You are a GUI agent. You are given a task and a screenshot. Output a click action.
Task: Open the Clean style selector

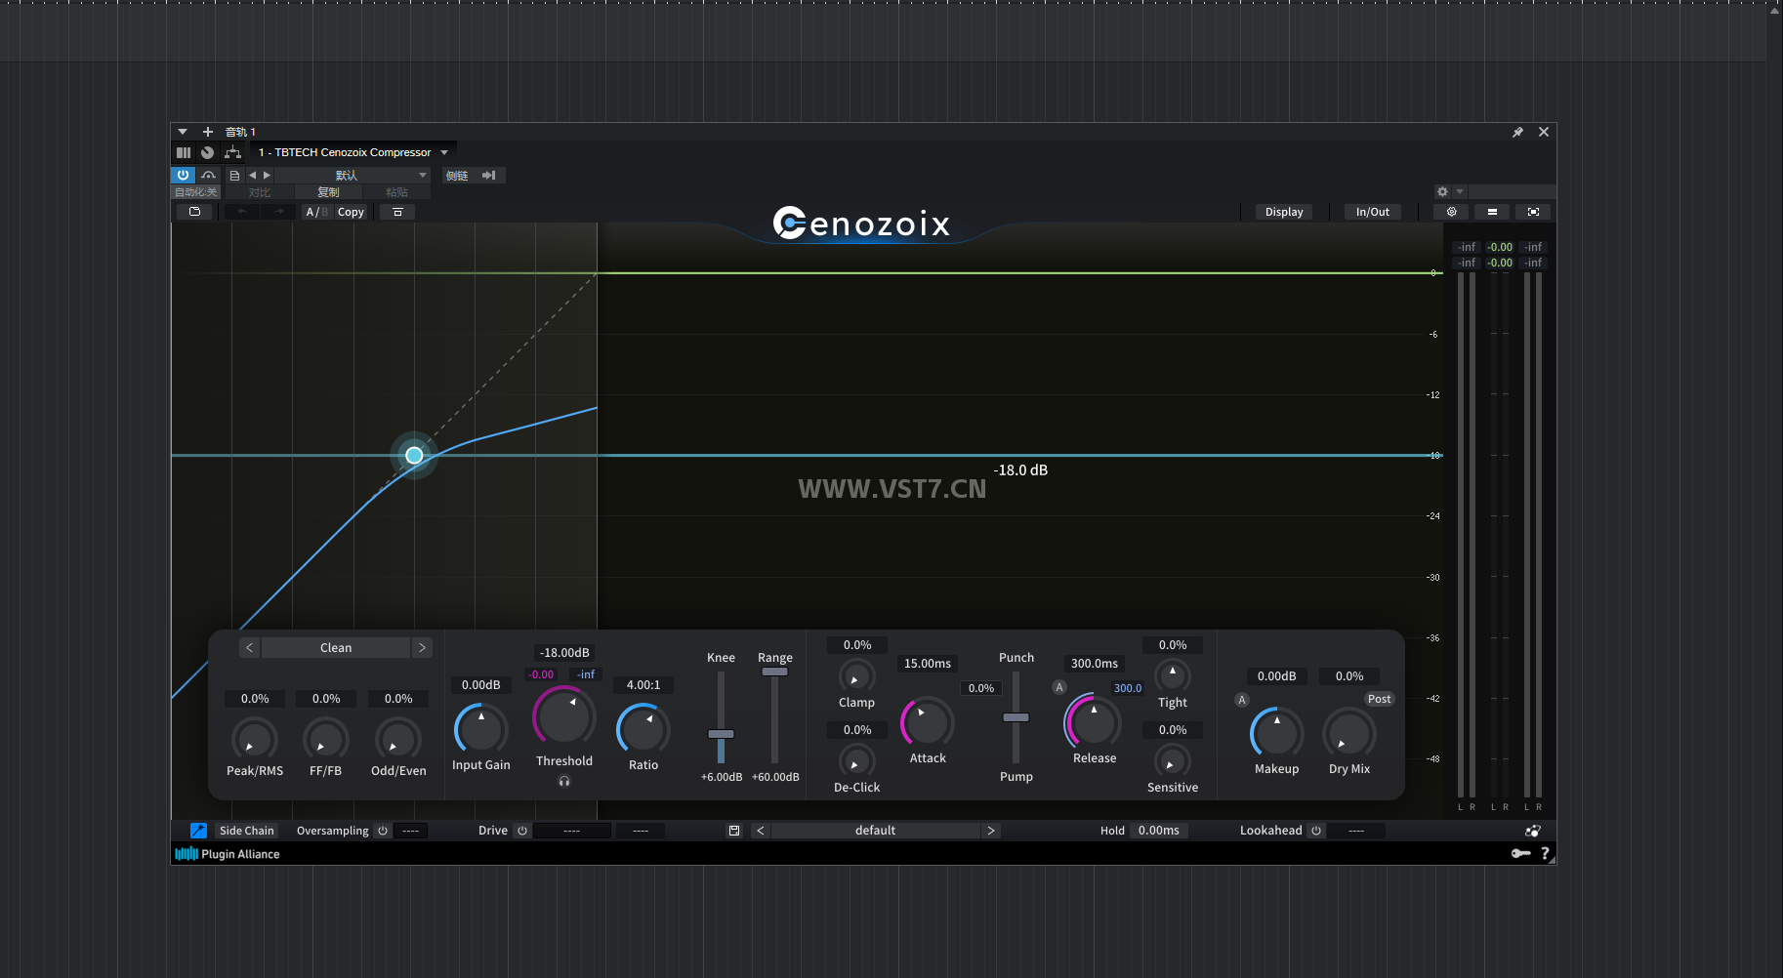click(336, 648)
